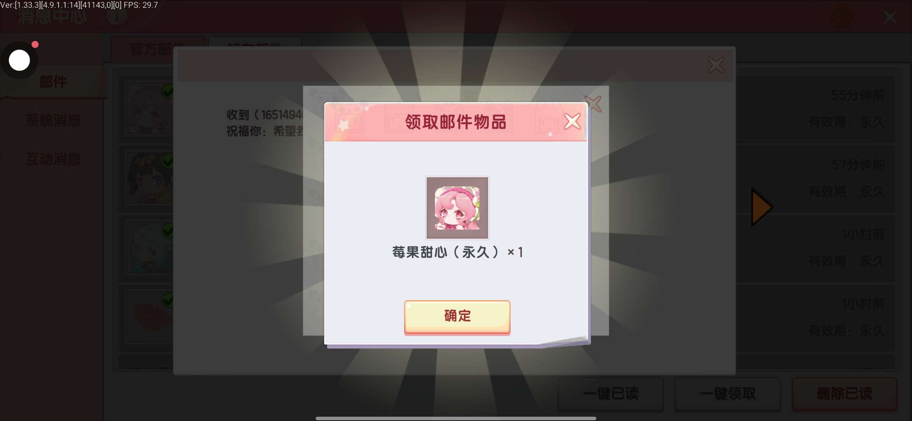The height and width of the screenshot is (421, 912).
Task: Confirm with the 确定 button
Action: (457, 317)
